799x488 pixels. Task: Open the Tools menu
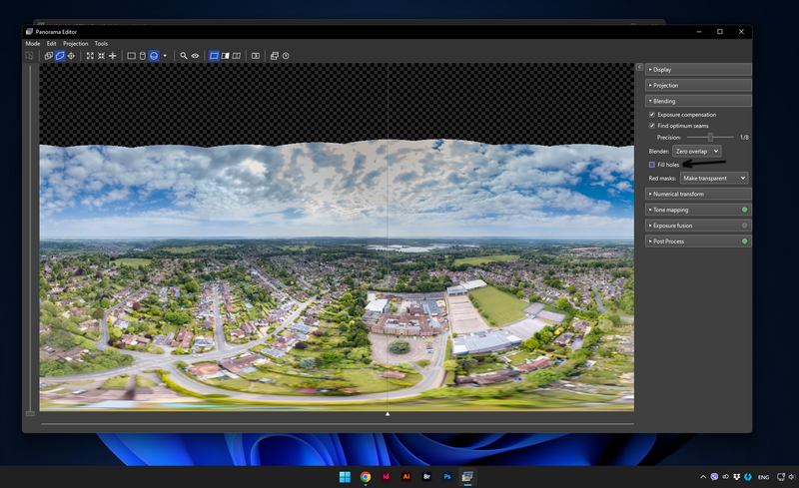[x=101, y=44]
